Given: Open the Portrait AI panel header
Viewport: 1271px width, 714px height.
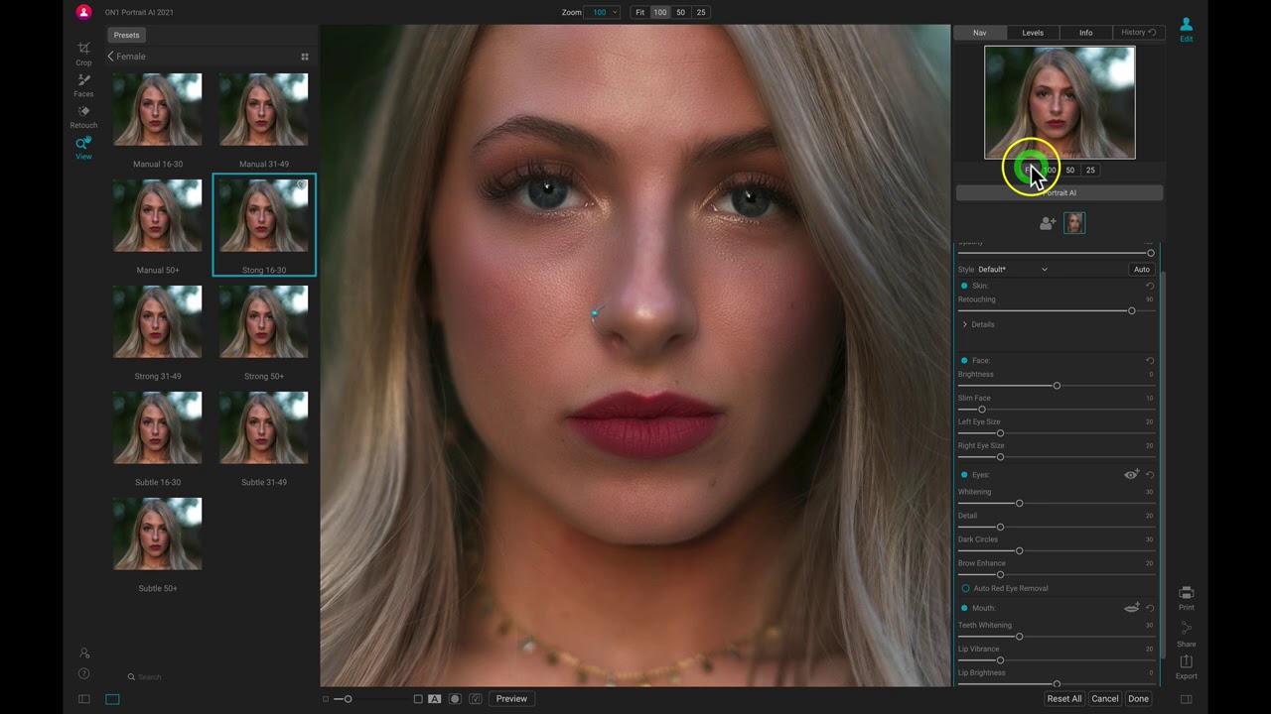Looking at the screenshot, I should pos(1059,192).
